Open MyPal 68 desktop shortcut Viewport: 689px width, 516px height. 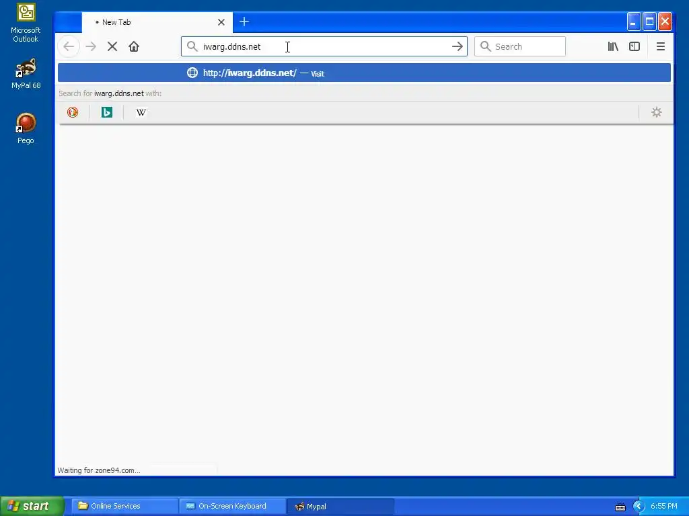[26, 74]
